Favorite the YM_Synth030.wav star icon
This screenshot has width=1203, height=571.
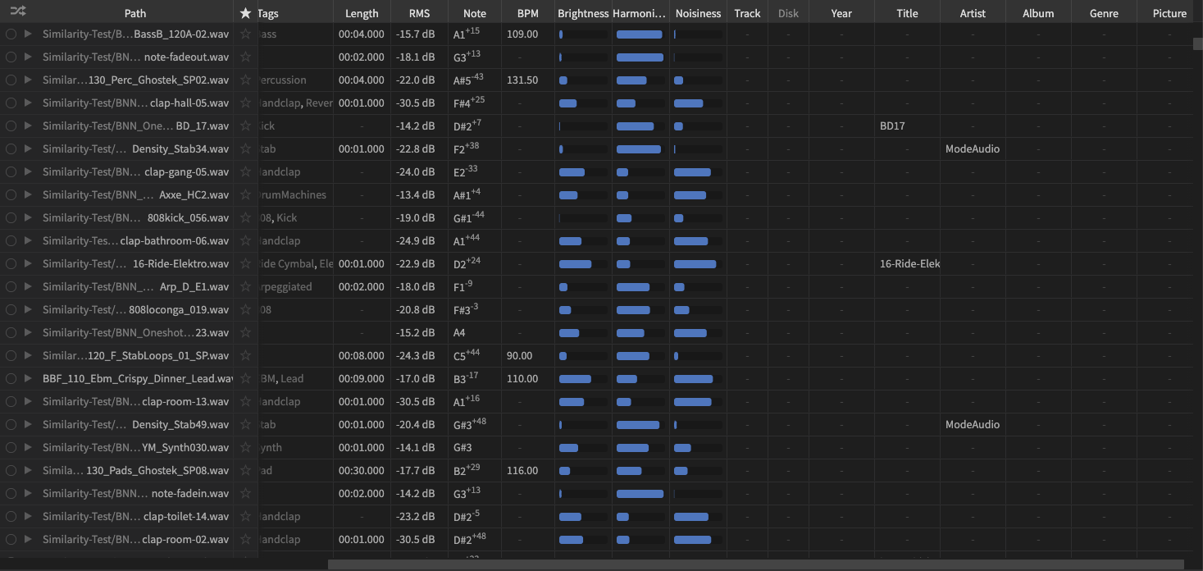pos(245,448)
